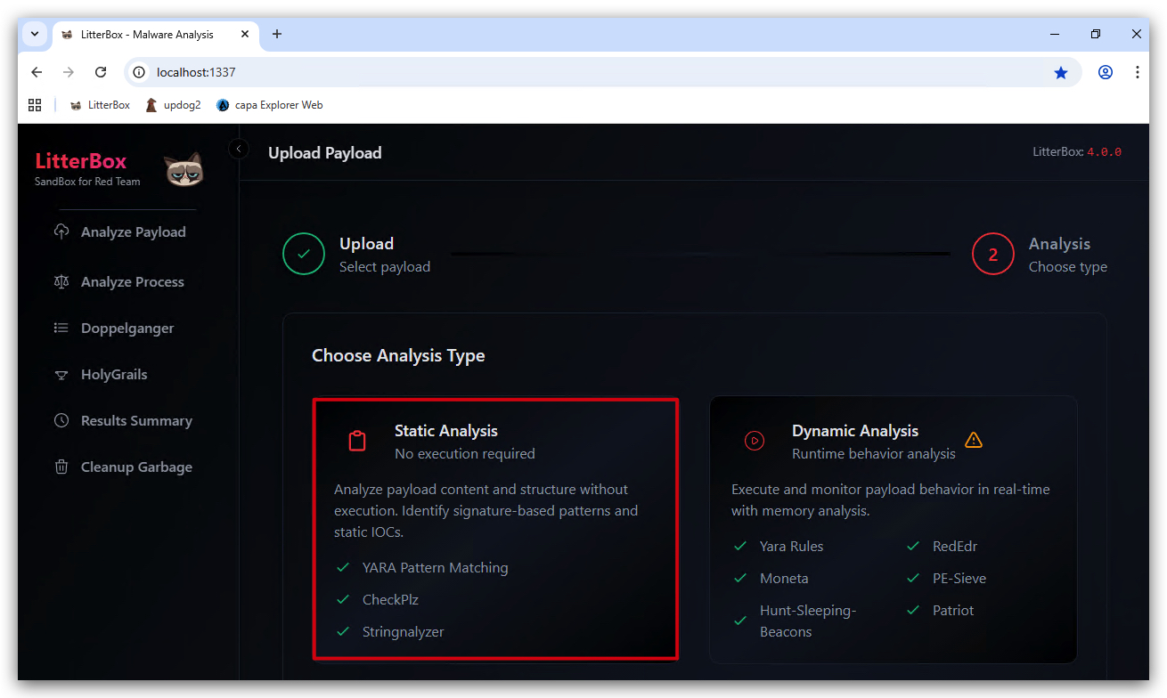Click the YARA Pattern Matching text

[x=436, y=568]
